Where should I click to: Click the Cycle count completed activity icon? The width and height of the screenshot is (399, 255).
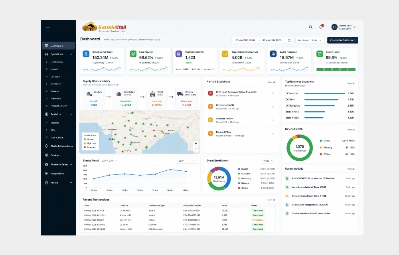point(287,205)
